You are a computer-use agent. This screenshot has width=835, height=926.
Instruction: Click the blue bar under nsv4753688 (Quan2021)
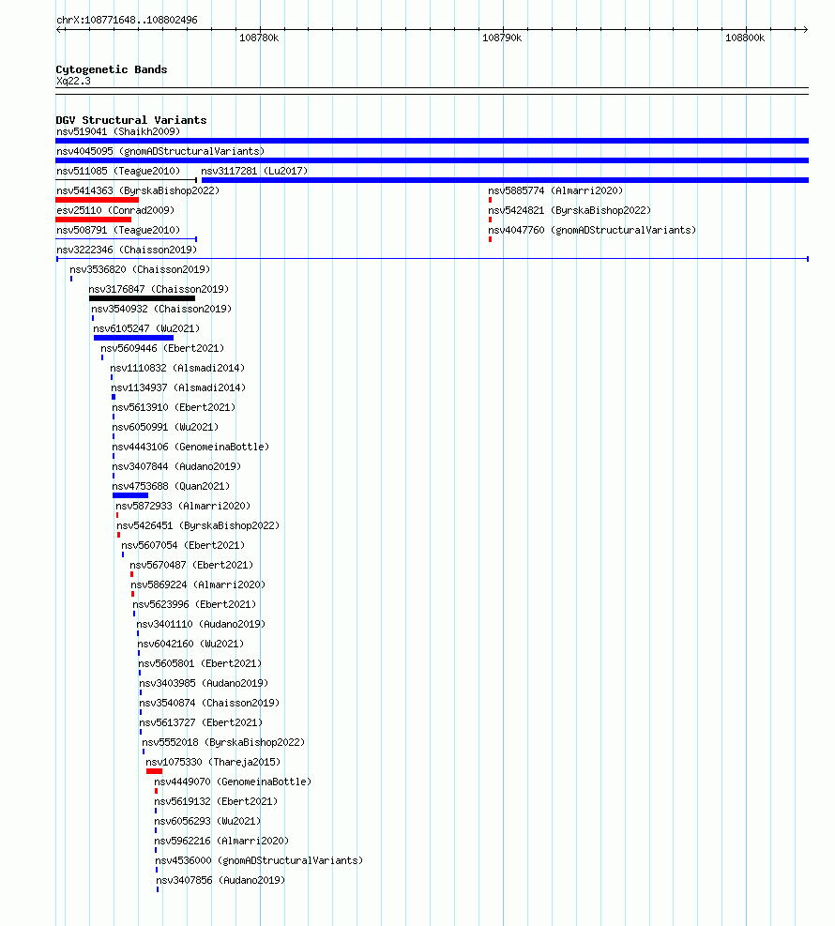coord(129,495)
